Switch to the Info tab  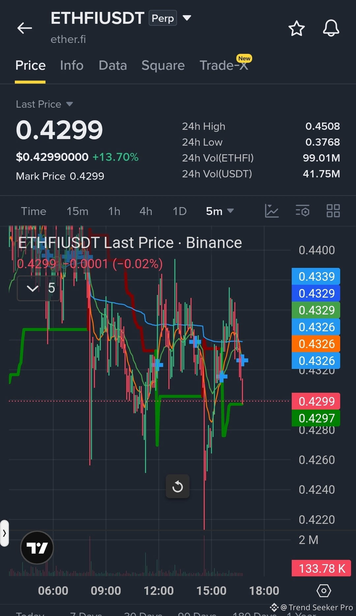tap(72, 65)
